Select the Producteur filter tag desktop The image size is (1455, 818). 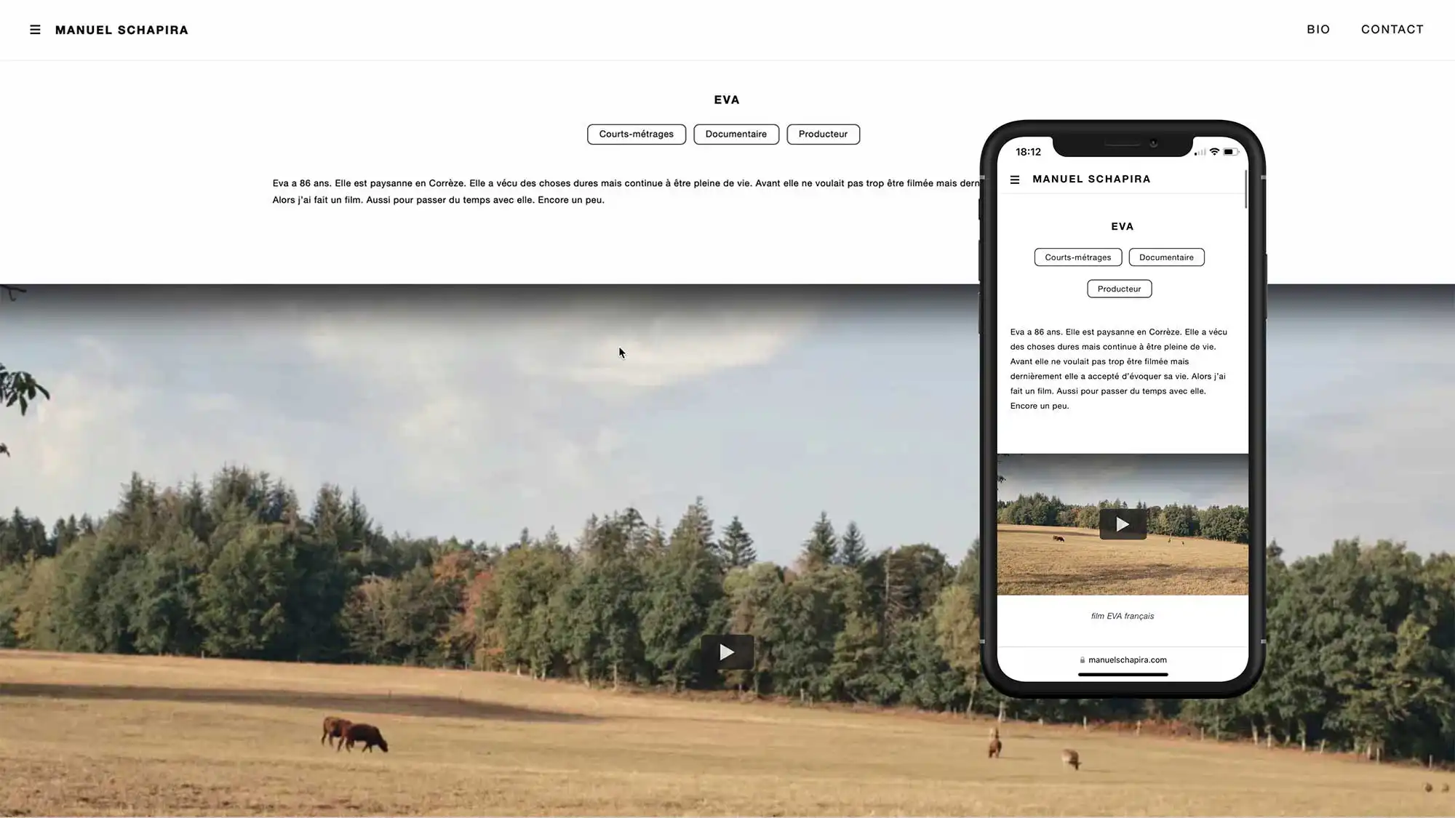(x=822, y=134)
